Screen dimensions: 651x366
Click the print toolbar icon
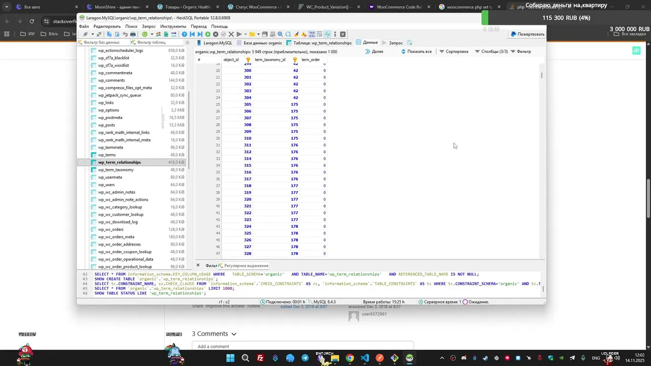(133, 34)
